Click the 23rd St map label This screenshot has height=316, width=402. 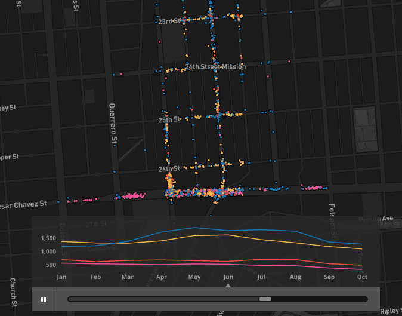click(x=169, y=21)
